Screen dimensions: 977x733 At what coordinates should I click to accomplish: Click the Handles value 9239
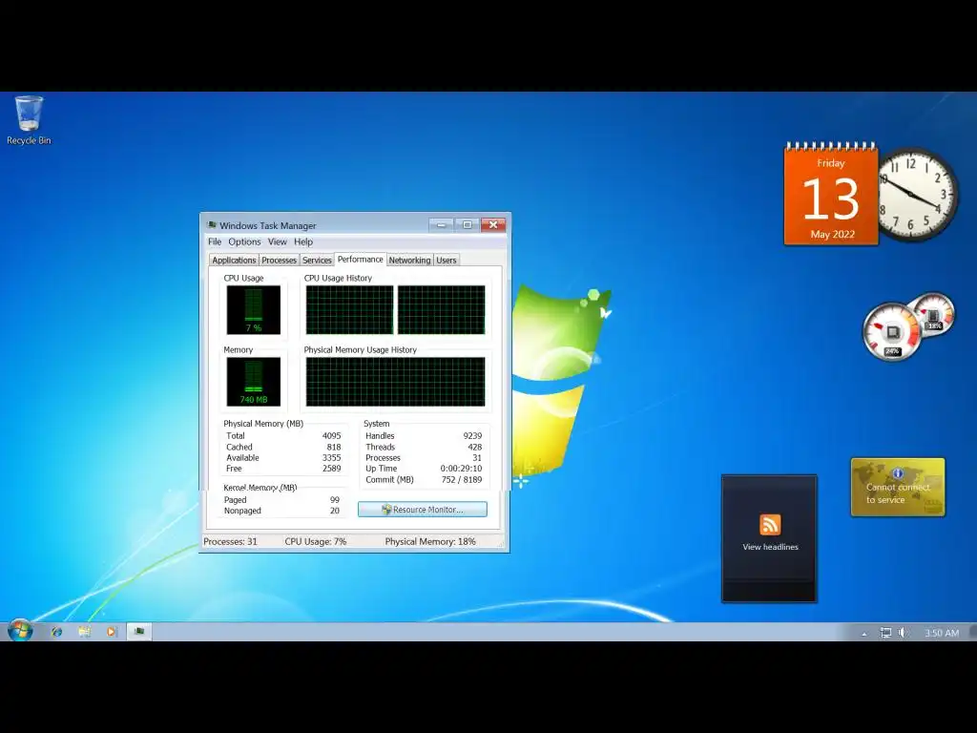point(472,435)
